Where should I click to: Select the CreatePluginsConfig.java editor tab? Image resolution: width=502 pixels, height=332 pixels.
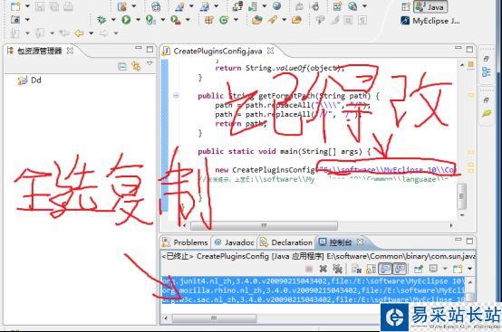point(217,52)
